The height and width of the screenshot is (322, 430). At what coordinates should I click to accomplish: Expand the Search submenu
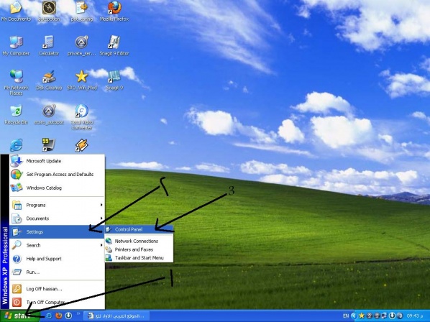[x=57, y=245]
